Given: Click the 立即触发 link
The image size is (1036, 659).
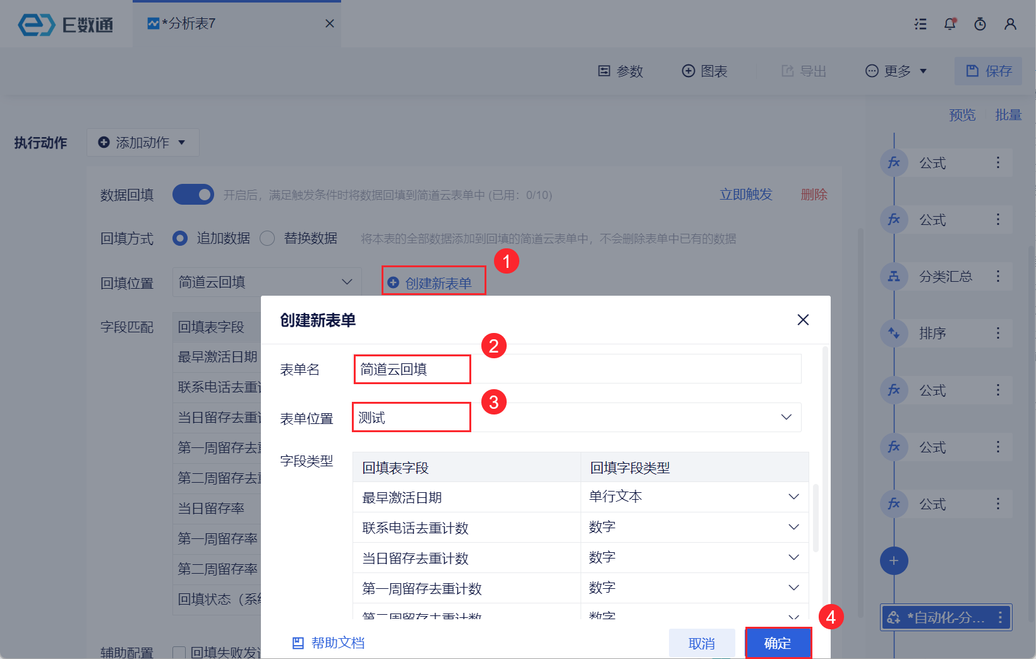Looking at the screenshot, I should pyautogui.click(x=746, y=195).
